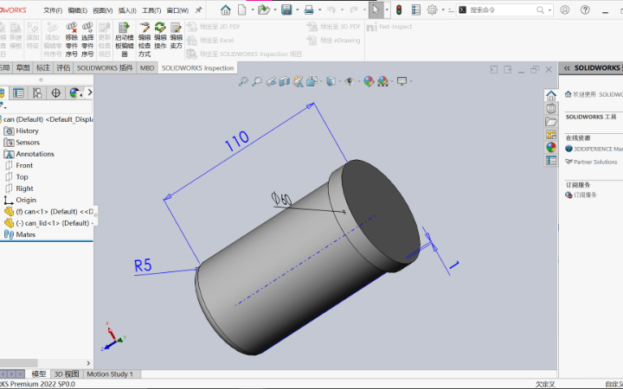
Task: Open File Properties list icon in top toolbar
Action: (416, 10)
